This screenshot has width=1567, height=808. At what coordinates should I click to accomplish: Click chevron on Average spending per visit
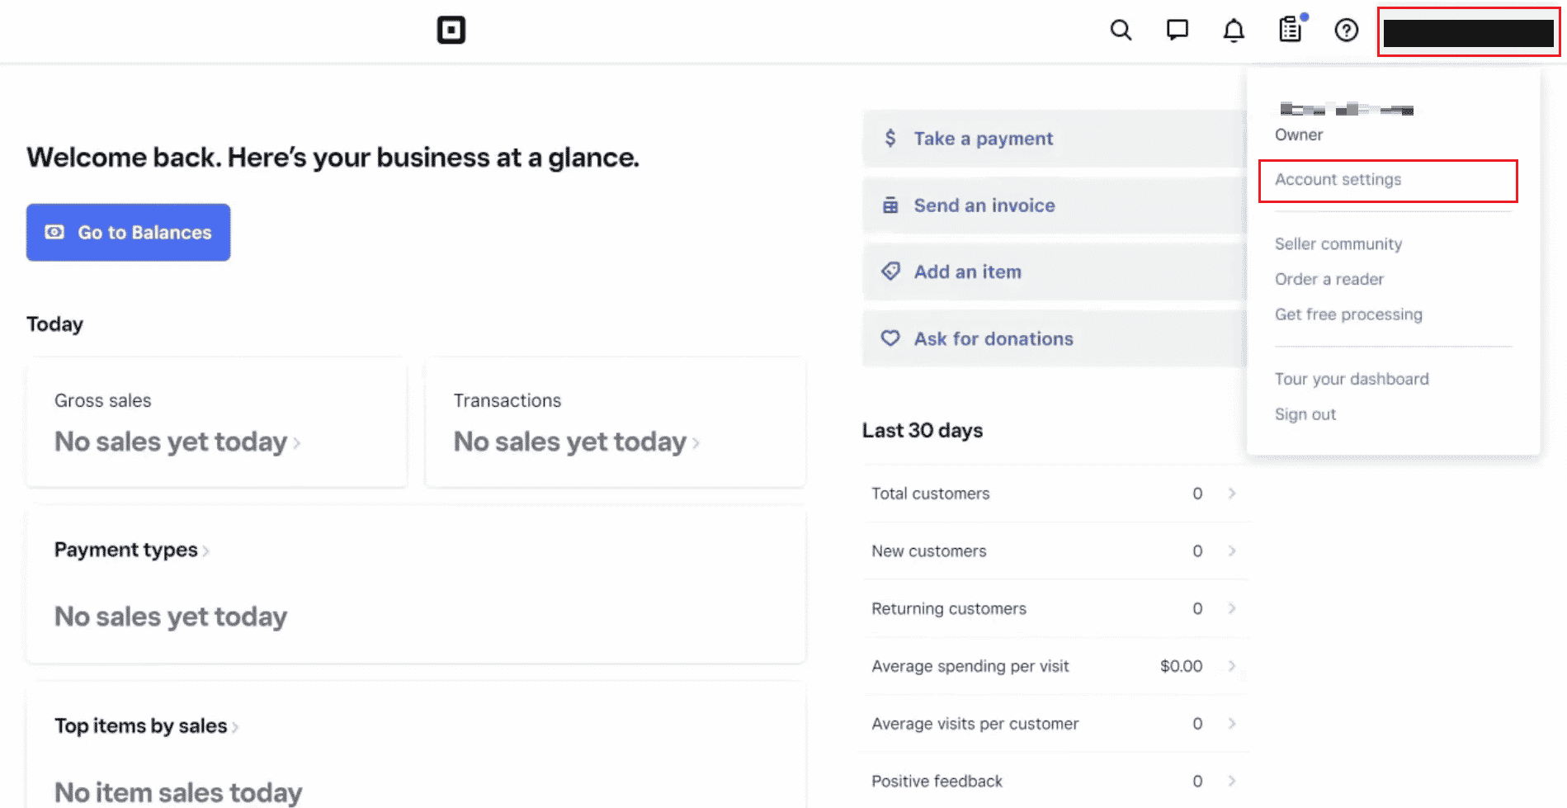1232,665
